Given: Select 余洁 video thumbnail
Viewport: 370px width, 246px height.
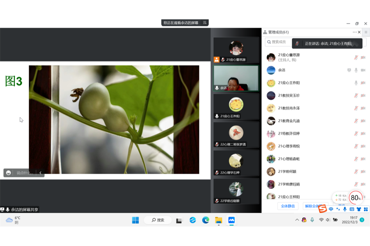Looking at the screenshot, I should click(x=236, y=78).
